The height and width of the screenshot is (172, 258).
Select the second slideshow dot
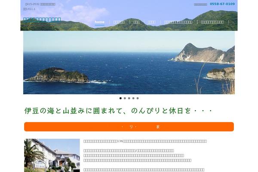125,98
